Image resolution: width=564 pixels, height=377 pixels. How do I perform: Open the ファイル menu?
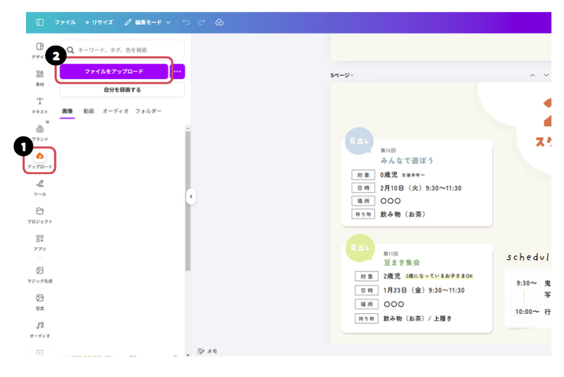pos(65,22)
